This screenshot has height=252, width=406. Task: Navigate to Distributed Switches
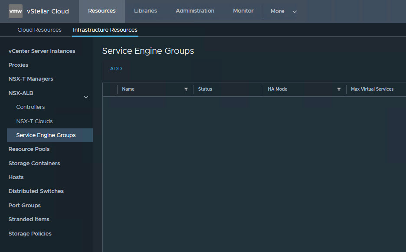tap(36, 191)
